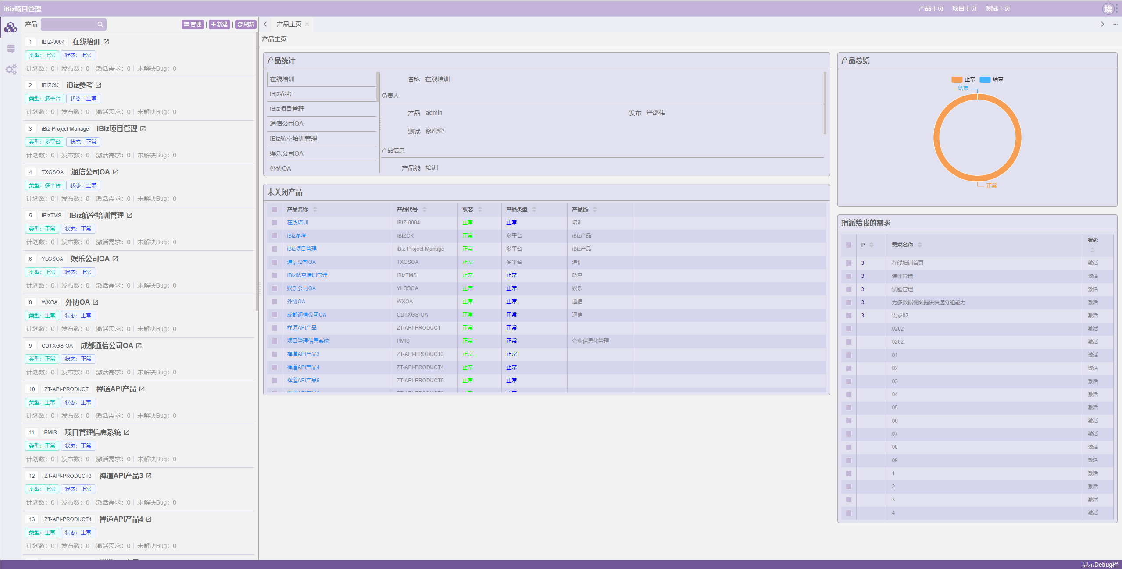1122x569 pixels.
Task: Check the 在线培训 row checkbox in table
Action: tap(275, 223)
